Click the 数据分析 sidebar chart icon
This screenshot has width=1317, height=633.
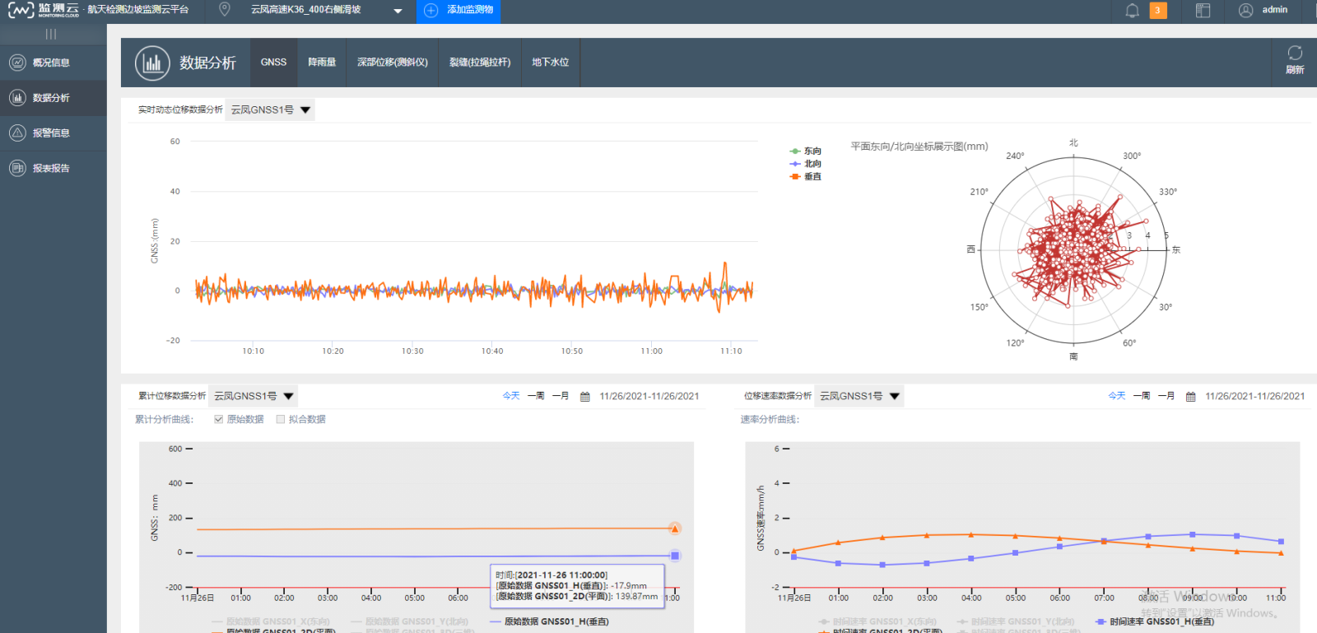17,98
